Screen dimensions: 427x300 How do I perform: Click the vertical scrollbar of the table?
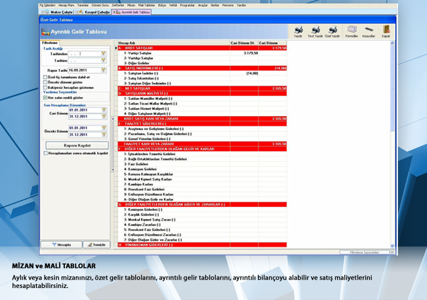(392, 142)
